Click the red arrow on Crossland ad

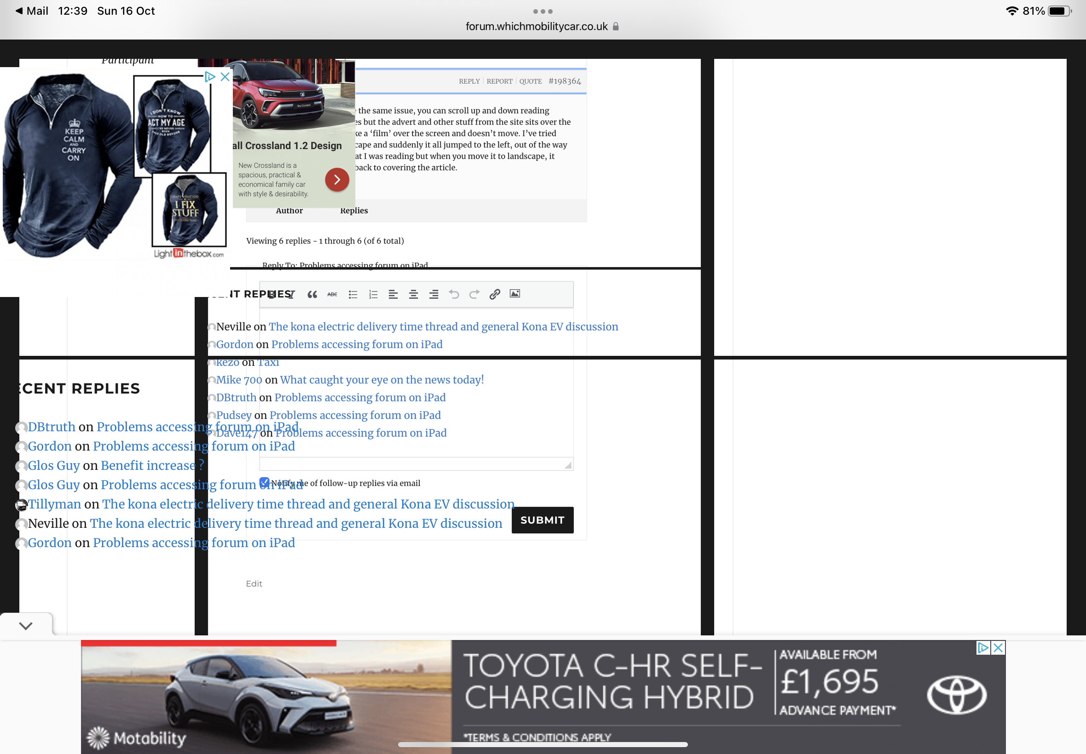(x=337, y=179)
